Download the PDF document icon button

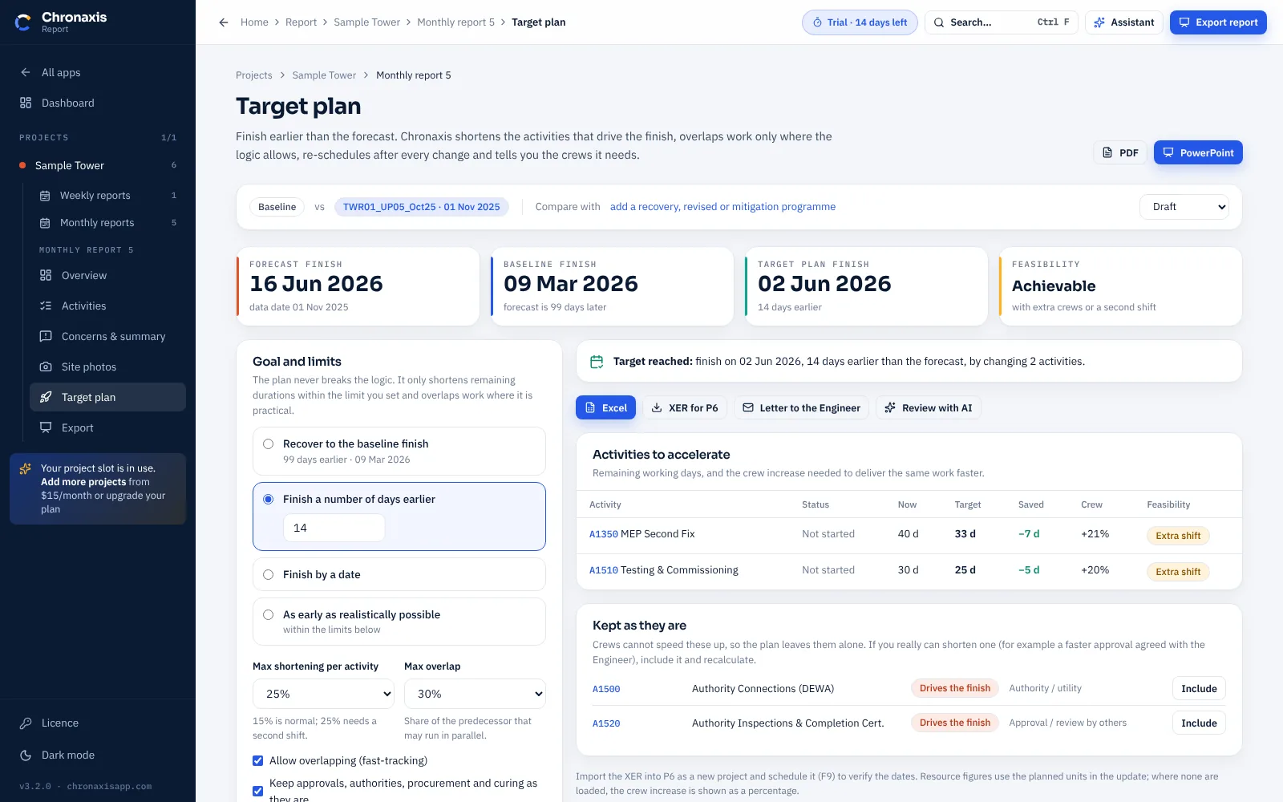tap(1120, 152)
